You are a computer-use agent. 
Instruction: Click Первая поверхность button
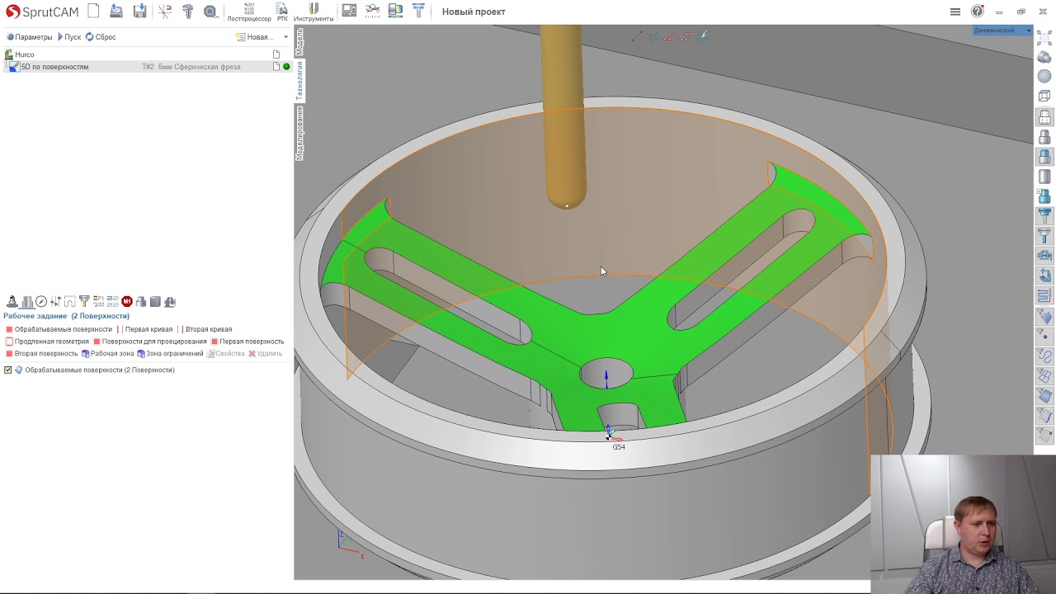(x=247, y=342)
